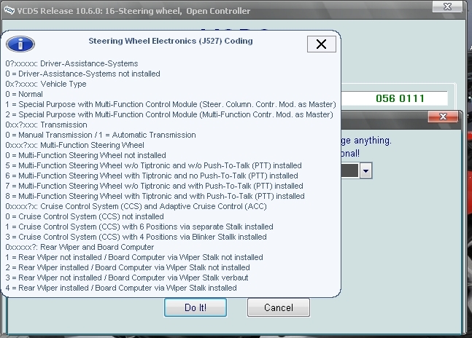472x338 pixels.
Task: Click the '5 = ... w/o Tiptronic and w/o PTT' line
Action: click(153, 166)
